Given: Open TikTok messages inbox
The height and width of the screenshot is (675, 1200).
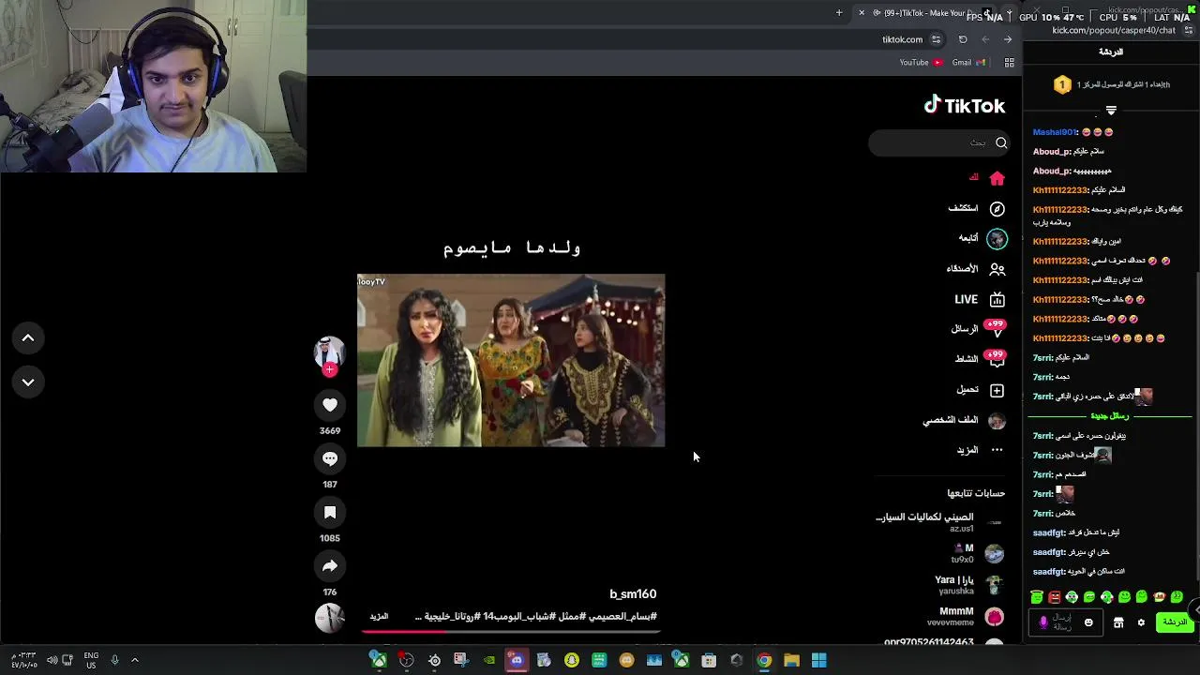Looking at the screenshot, I should point(978,329).
